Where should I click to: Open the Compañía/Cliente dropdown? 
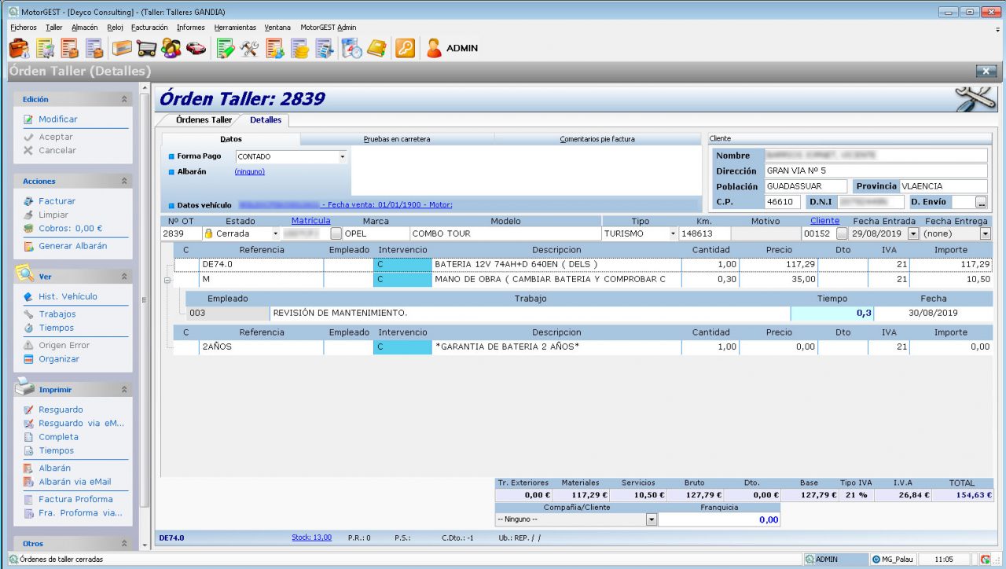click(x=651, y=520)
